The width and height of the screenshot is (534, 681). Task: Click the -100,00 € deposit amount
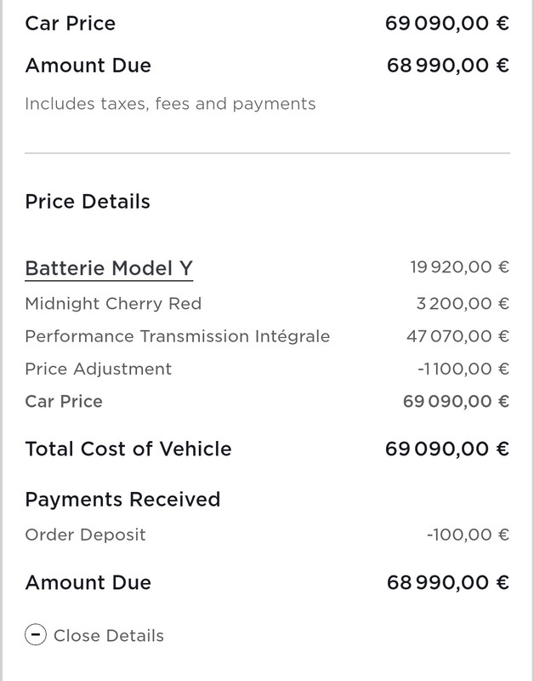pyautogui.click(x=468, y=535)
